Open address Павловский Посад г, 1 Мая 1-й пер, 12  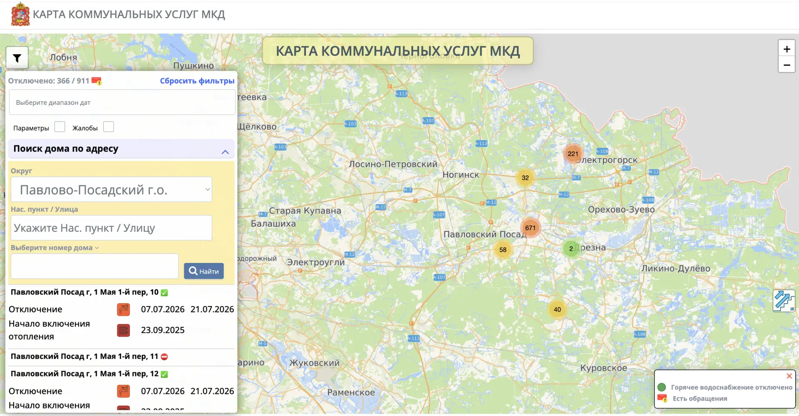pyautogui.click(x=84, y=374)
